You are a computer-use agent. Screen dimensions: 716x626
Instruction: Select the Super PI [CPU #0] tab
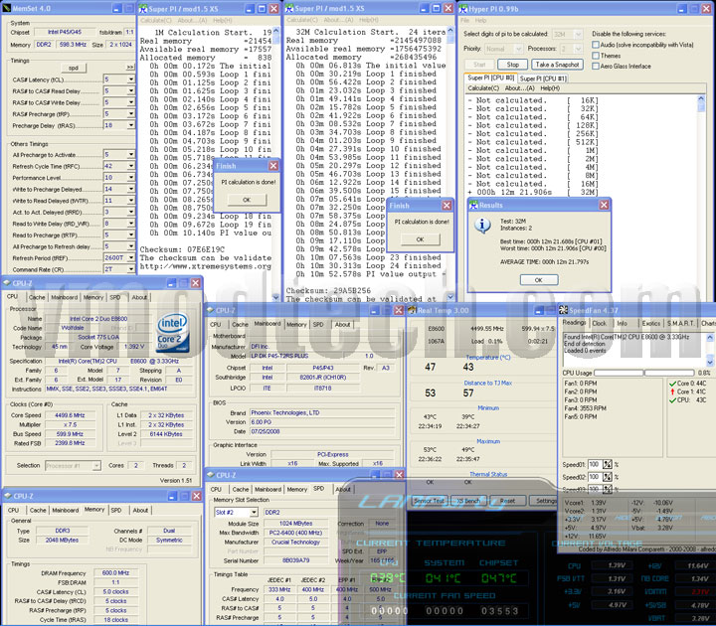[491, 78]
